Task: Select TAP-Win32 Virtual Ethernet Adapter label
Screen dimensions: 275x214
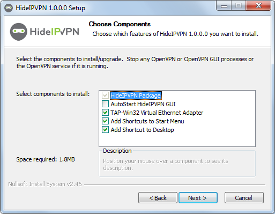Action: point(157,113)
